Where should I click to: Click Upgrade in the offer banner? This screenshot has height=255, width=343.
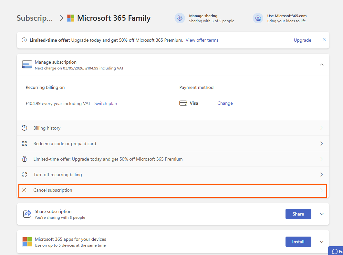click(x=302, y=40)
